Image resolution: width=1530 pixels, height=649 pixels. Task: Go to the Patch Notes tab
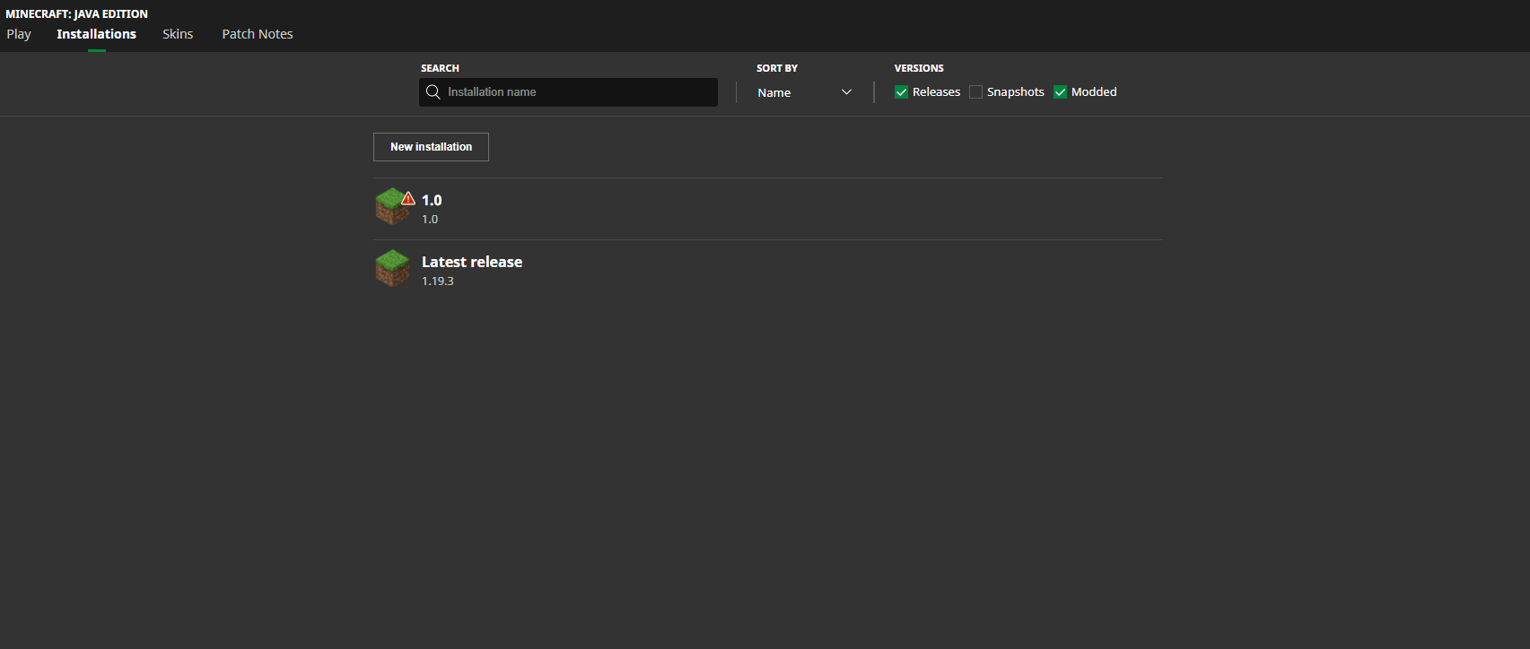(x=258, y=34)
